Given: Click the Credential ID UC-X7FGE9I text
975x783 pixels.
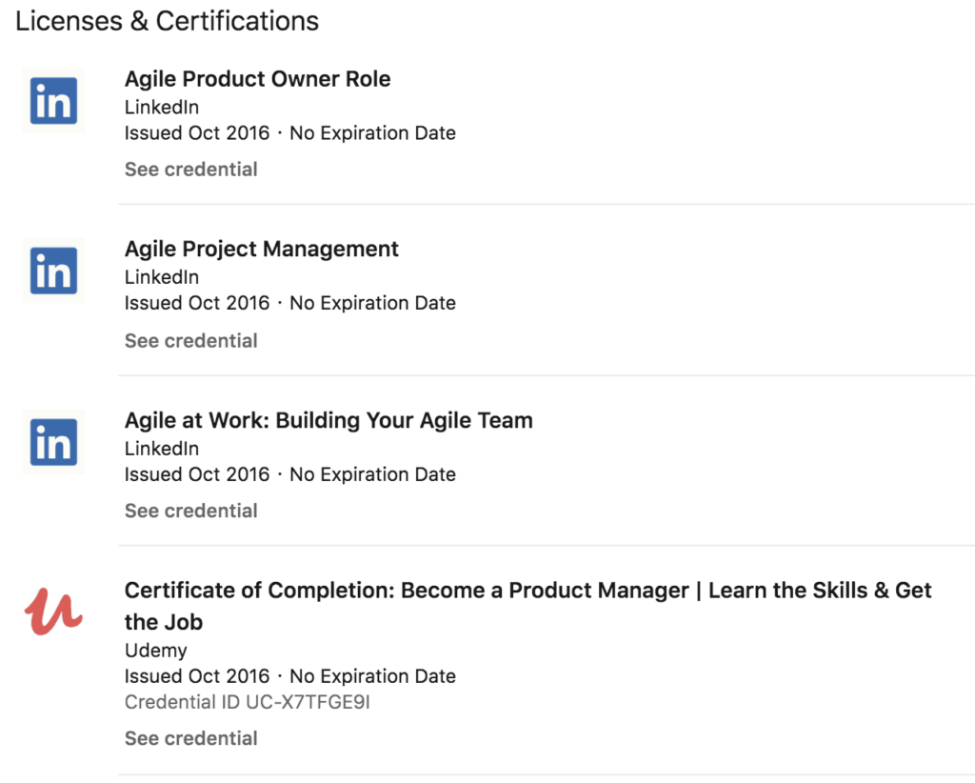Looking at the screenshot, I should tap(249, 703).
